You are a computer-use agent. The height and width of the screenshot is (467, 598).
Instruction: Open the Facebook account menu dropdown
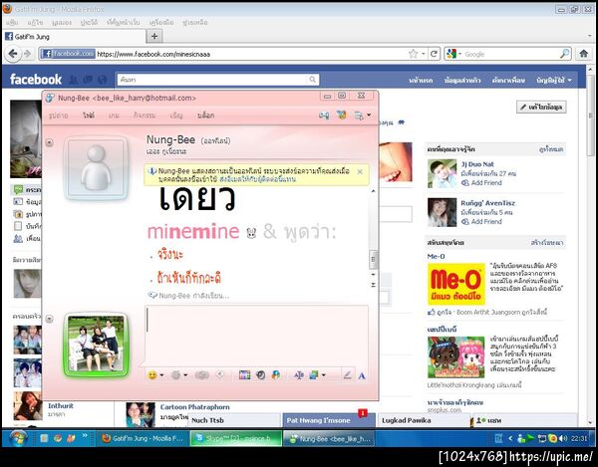pos(554,81)
